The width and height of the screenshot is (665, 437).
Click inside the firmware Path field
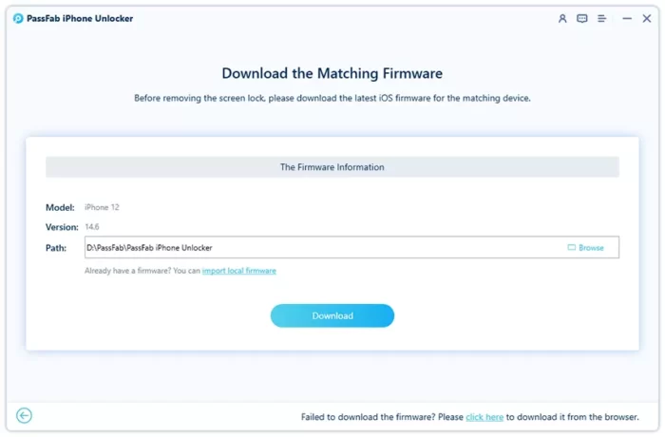(351, 247)
